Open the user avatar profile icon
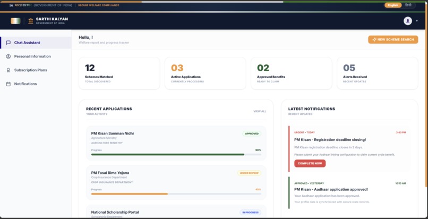Image resolution: width=428 pixels, height=219 pixels. click(407, 21)
